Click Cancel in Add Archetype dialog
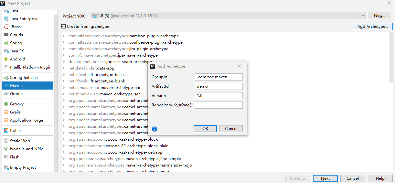Viewport: 395px width, 183px height. point(231,129)
